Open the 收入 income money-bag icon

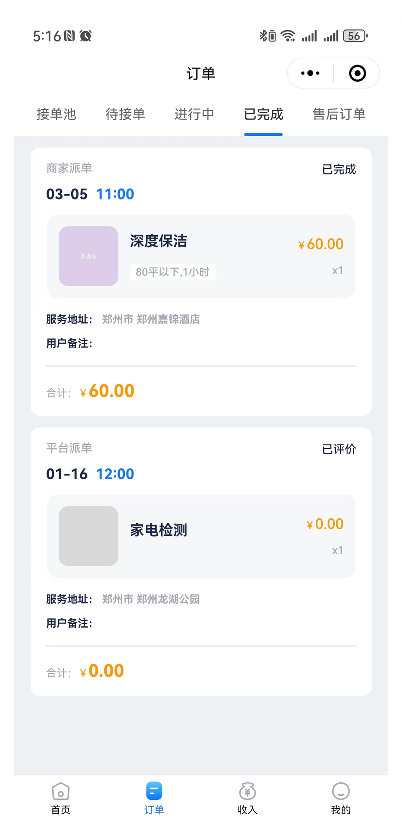247,792
